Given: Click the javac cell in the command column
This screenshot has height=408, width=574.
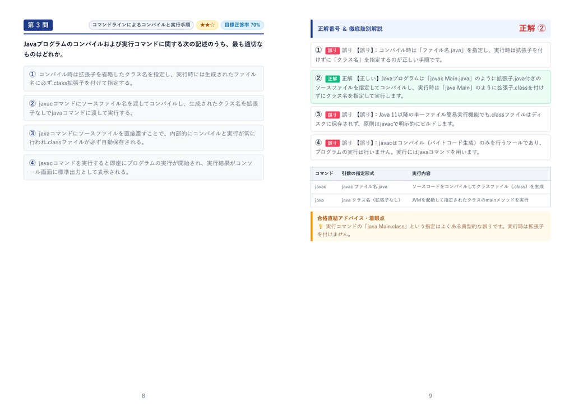Looking at the screenshot, I should click(x=320, y=186).
